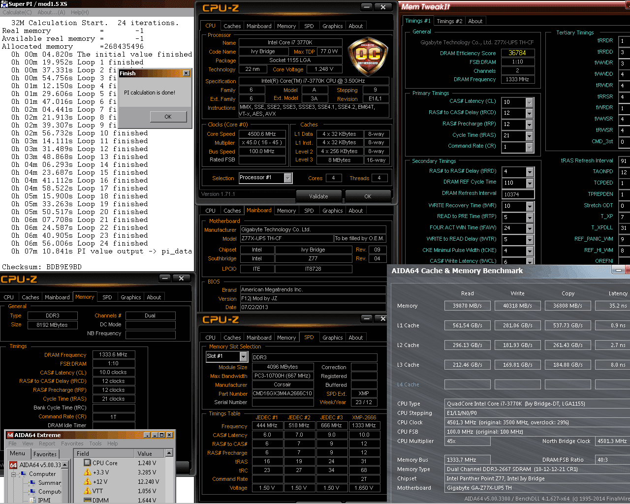Click the L1 Cache Write 281.06 GB/s result
Image resolution: width=630 pixels, height=504 pixels.
(x=518, y=325)
